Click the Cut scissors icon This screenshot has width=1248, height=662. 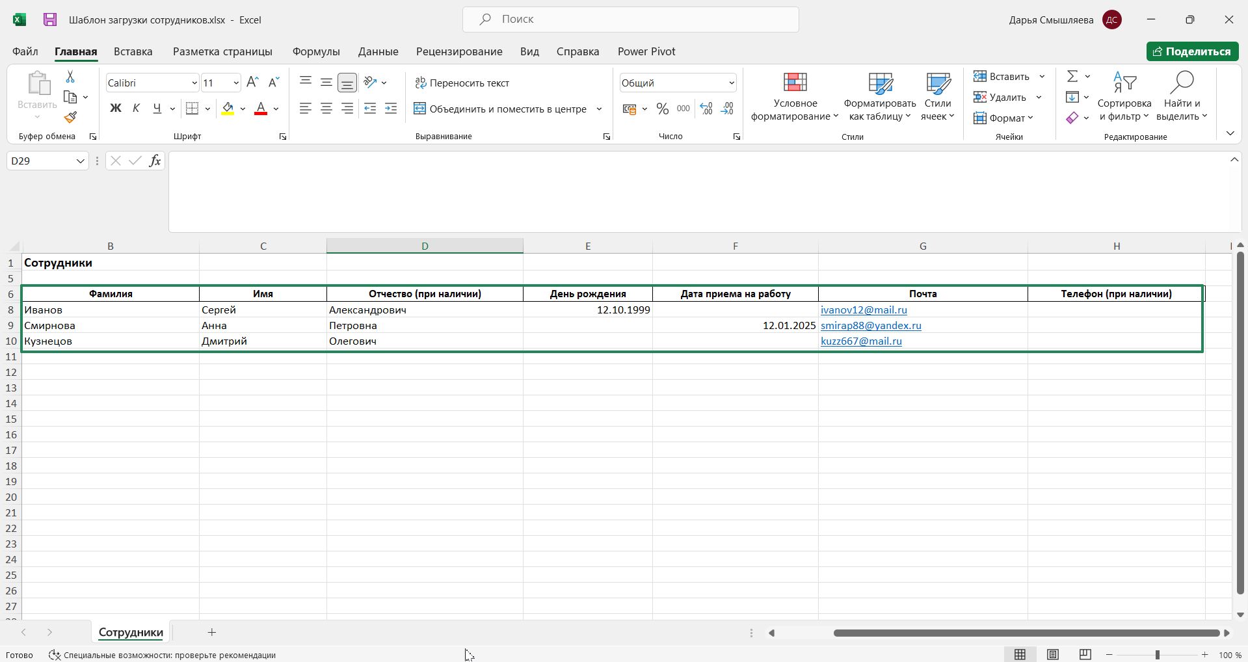[x=70, y=77]
